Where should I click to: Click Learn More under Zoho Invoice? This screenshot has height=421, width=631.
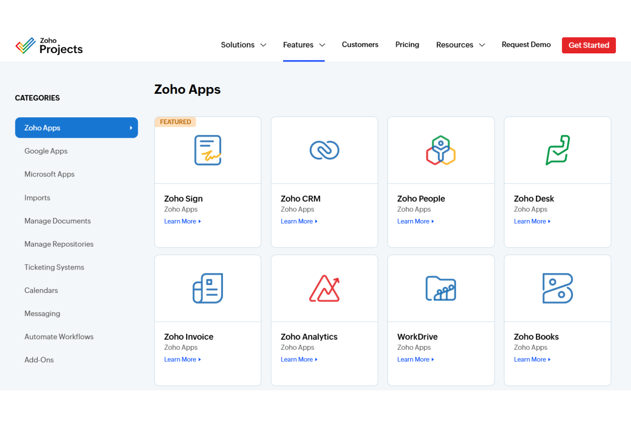[182, 360]
